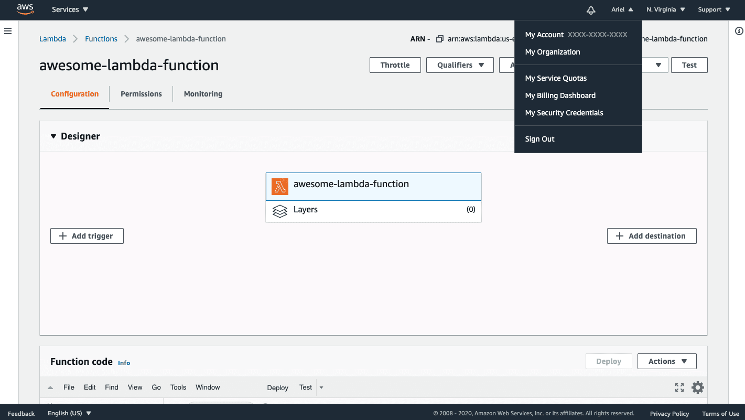The image size is (745, 420).
Task: Collapse the Ariel account menu
Action: coord(622,9)
